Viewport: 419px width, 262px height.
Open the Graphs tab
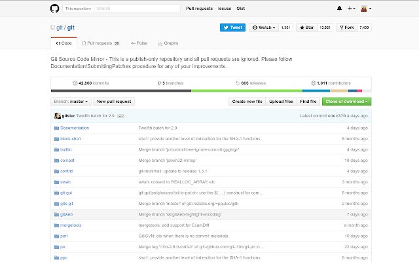(168, 43)
